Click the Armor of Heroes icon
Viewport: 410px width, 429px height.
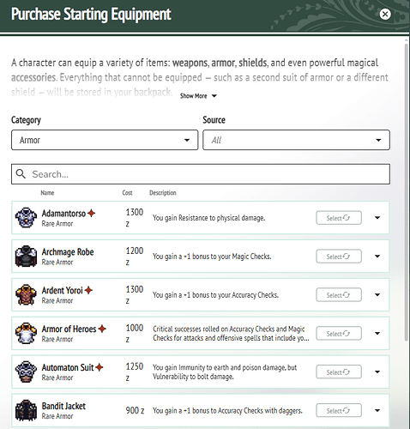[26, 333]
